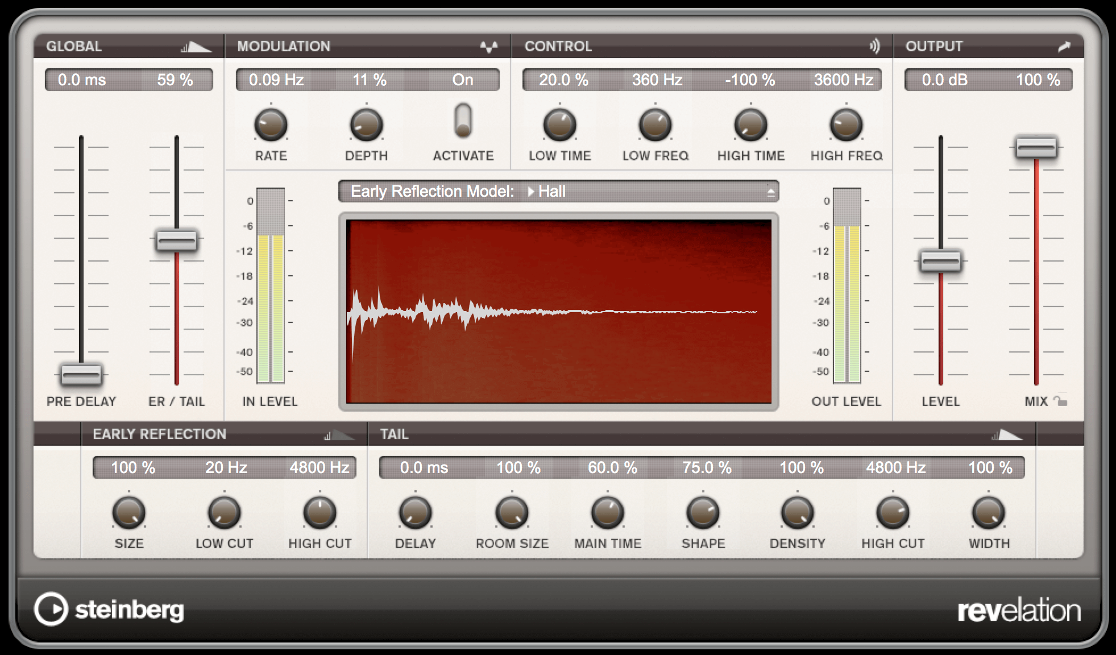Toggle the modulation Activate switch

(463, 121)
